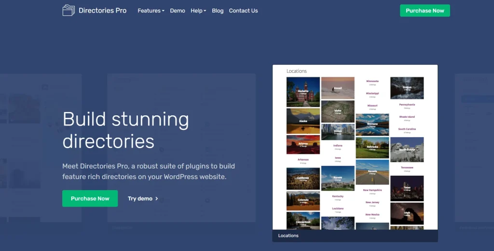Screen dimensions: 494x251
Task: Click the Directories Pro folder logo icon
Action: (x=69, y=11)
